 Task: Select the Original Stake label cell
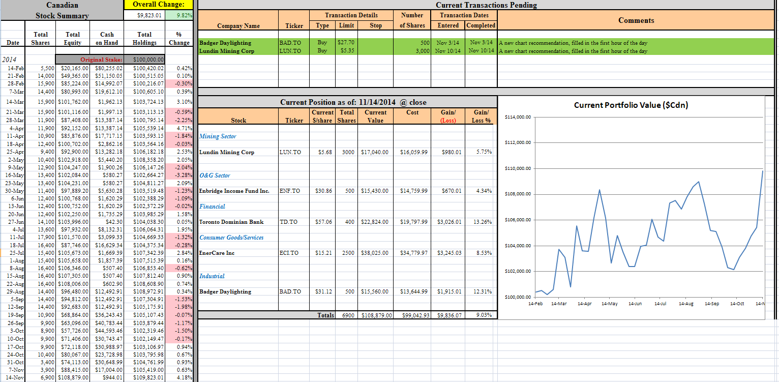click(x=90, y=60)
